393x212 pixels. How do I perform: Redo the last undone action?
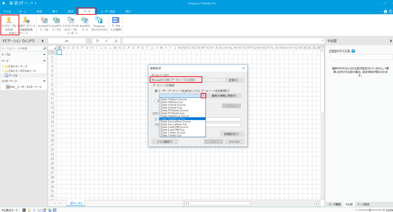pos(31,3)
